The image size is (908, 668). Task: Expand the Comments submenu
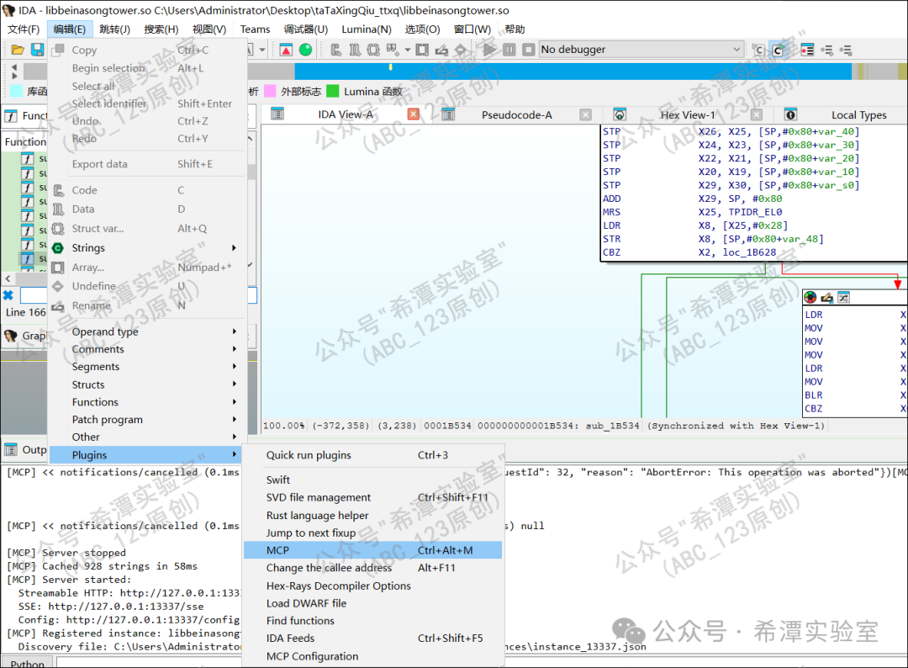[98, 348]
